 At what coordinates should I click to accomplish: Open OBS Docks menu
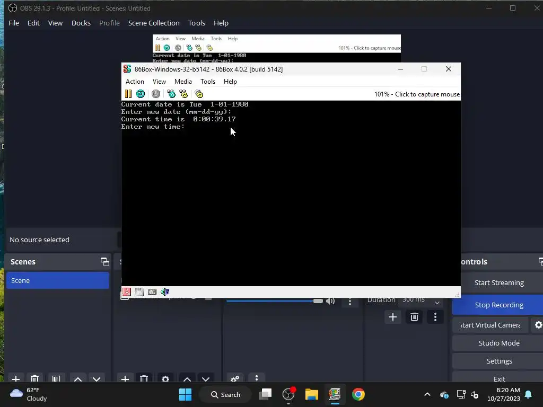[x=81, y=23]
